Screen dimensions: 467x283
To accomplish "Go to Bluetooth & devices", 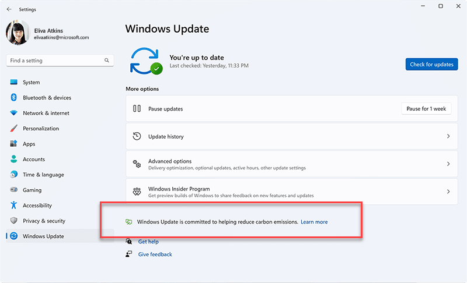I will coord(60,98).
